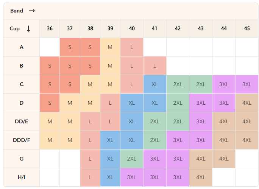Select the cup A row header
The height and width of the screenshot is (189, 259).
pos(22,47)
